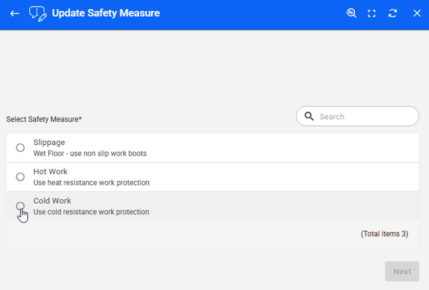Click the Update Safety Measure title text
Image resolution: width=429 pixels, height=290 pixels.
click(106, 13)
